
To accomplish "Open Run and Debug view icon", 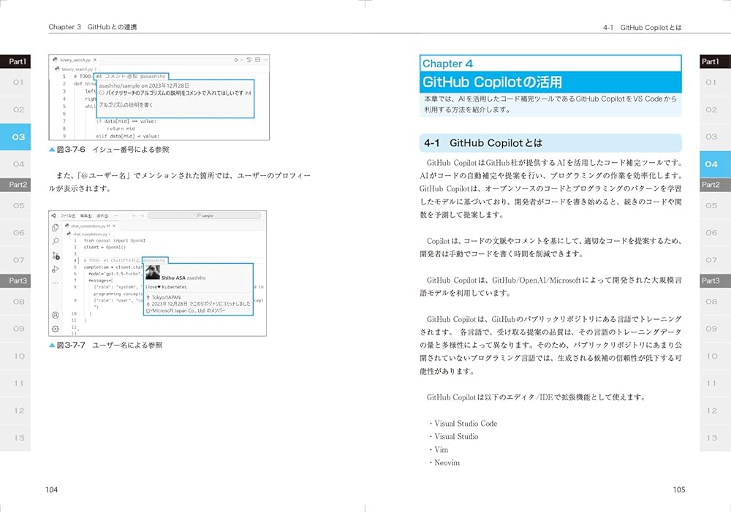I will tap(56, 270).
